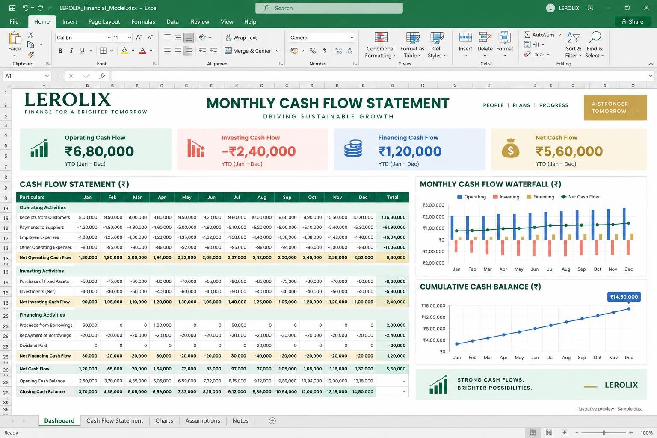Switch to the Cash Flow Statement sheet

pyautogui.click(x=115, y=421)
